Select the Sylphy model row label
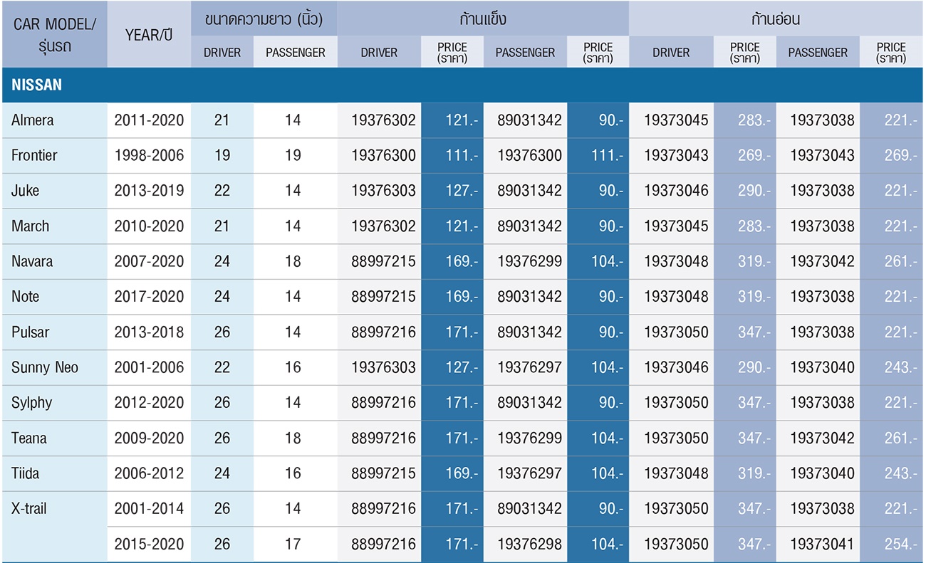 (32, 403)
